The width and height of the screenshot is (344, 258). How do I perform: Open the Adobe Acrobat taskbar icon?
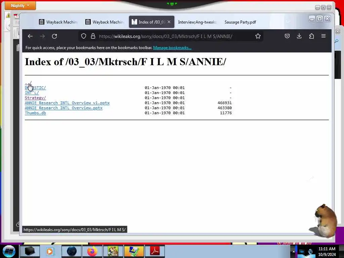[x=155, y=251]
